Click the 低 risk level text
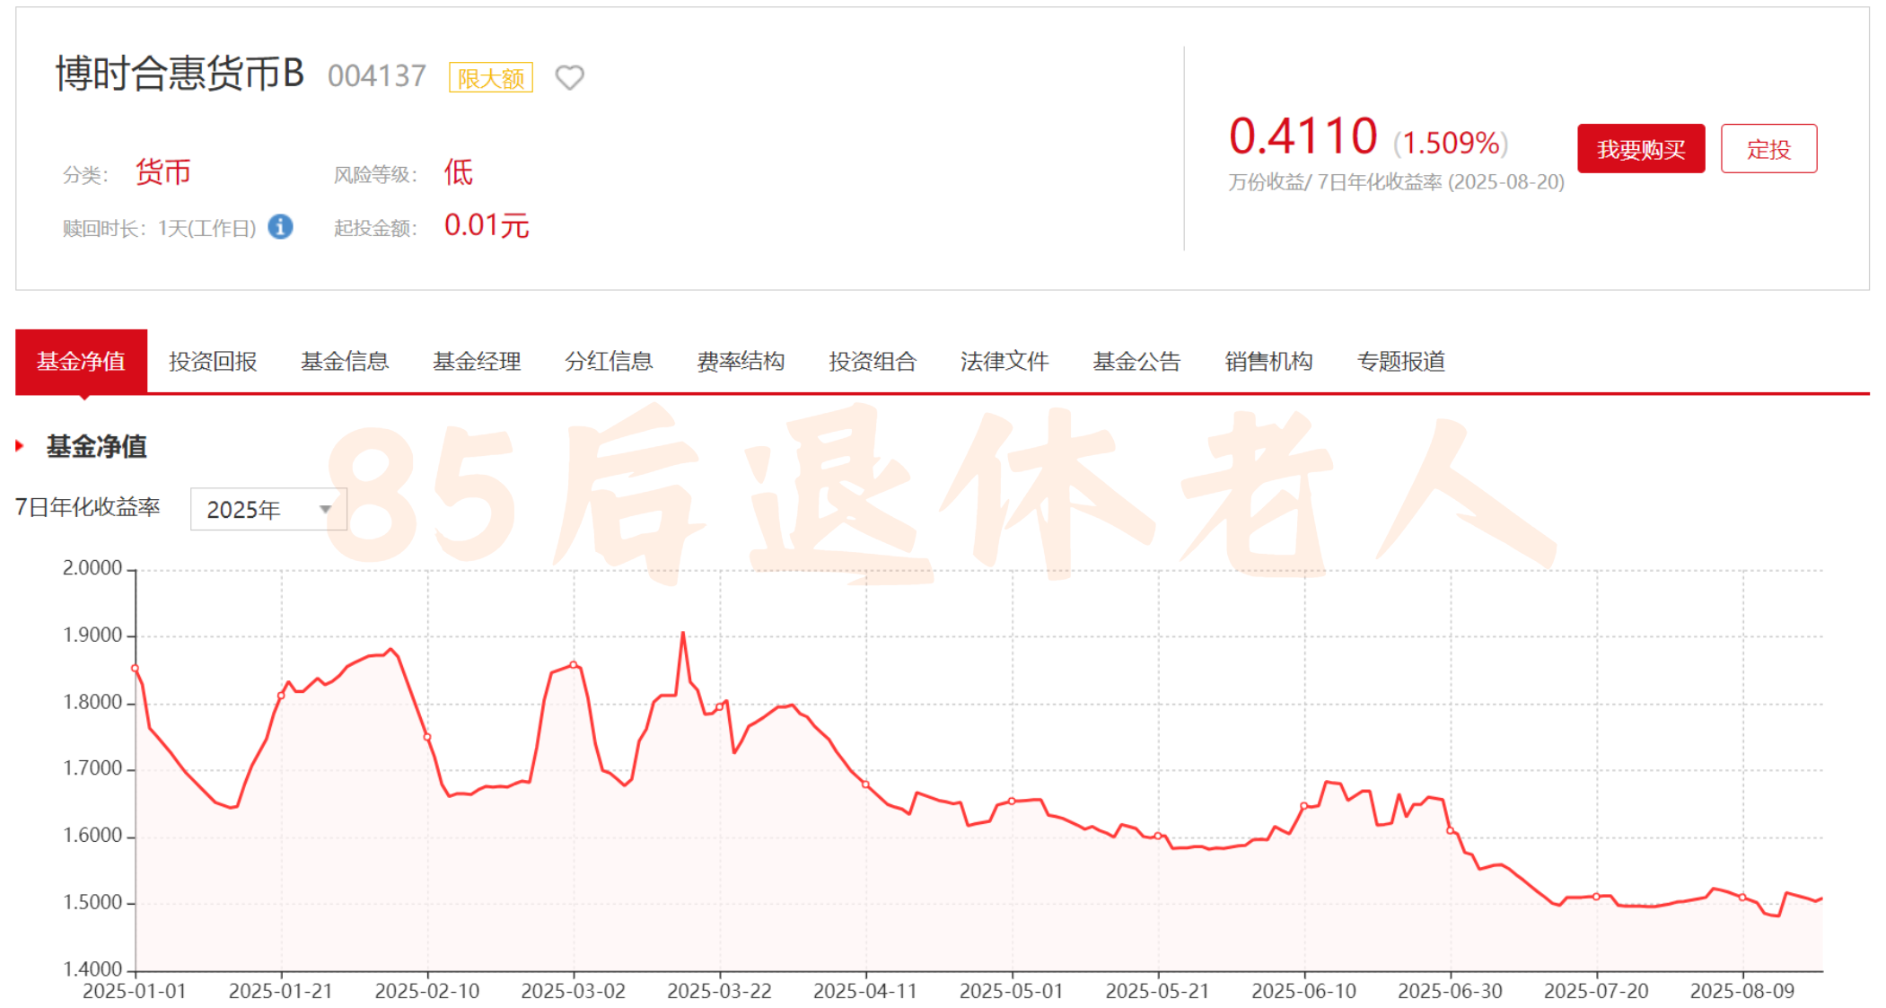 coord(458,171)
